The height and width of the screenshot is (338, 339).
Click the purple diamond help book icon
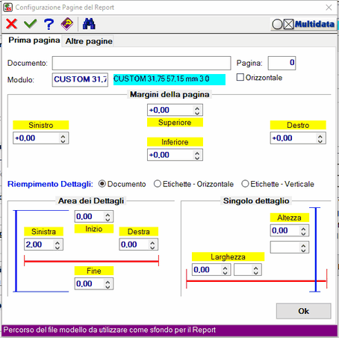[67, 24]
